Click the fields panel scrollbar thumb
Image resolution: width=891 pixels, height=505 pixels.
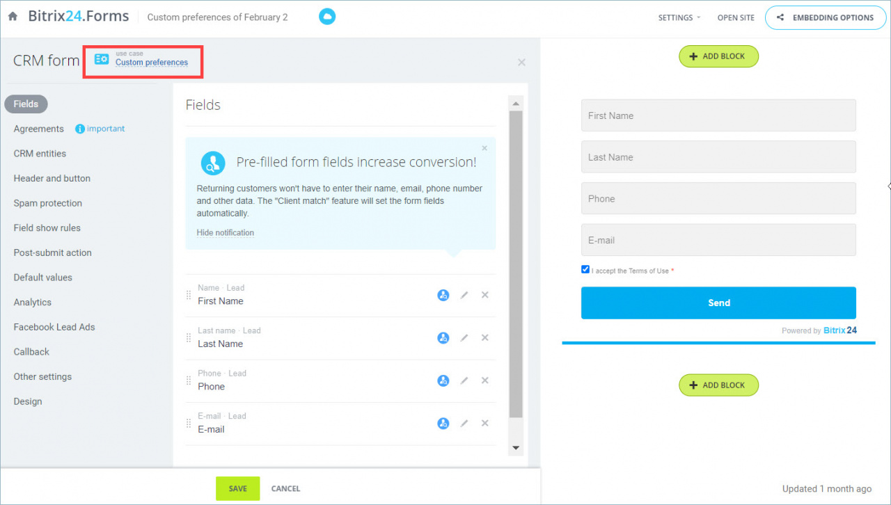[516, 264]
